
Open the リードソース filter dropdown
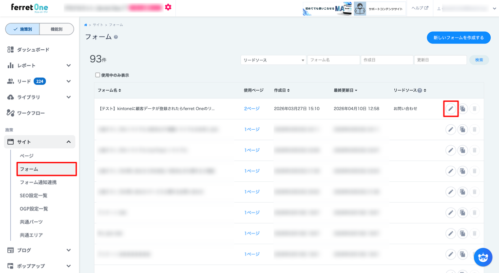273,60
